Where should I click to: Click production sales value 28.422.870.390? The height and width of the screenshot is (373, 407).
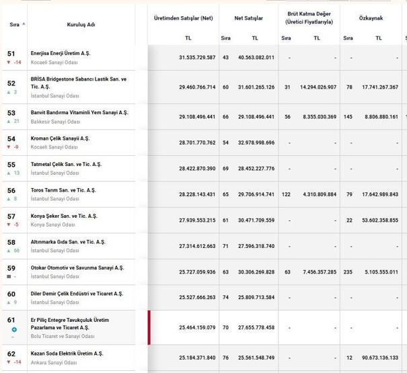[x=197, y=169]
